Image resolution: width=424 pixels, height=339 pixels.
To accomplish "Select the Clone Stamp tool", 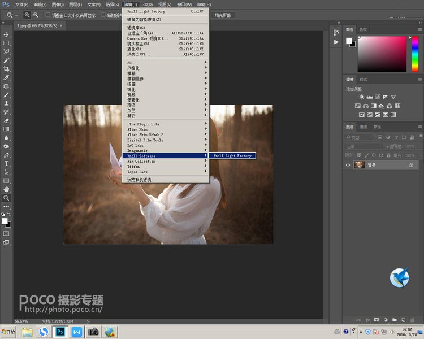I will click(x=6, y=103).
